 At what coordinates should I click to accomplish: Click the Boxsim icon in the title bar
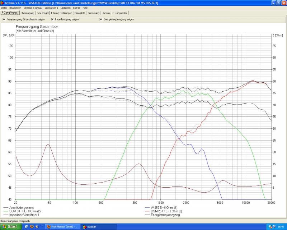point(2,3)
